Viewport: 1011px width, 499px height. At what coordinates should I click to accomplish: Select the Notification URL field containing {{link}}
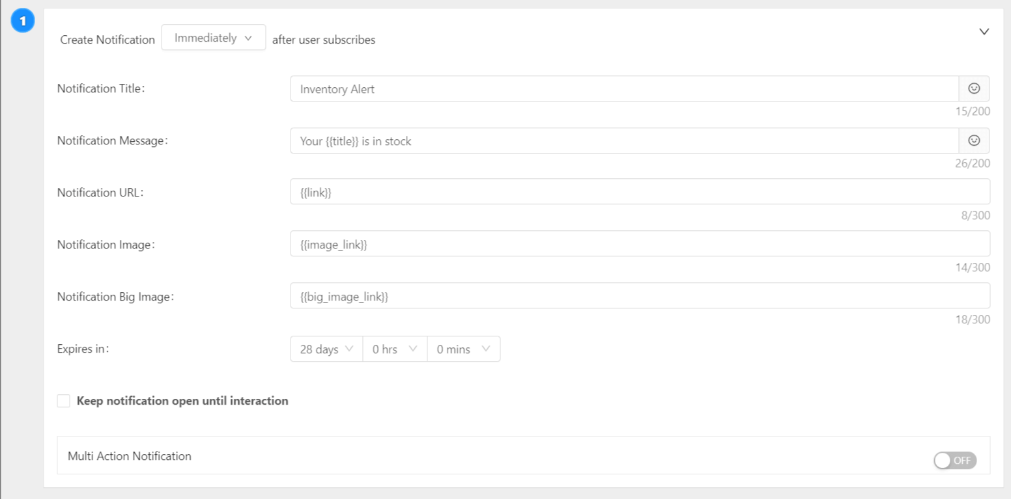[x=586, y=192]
